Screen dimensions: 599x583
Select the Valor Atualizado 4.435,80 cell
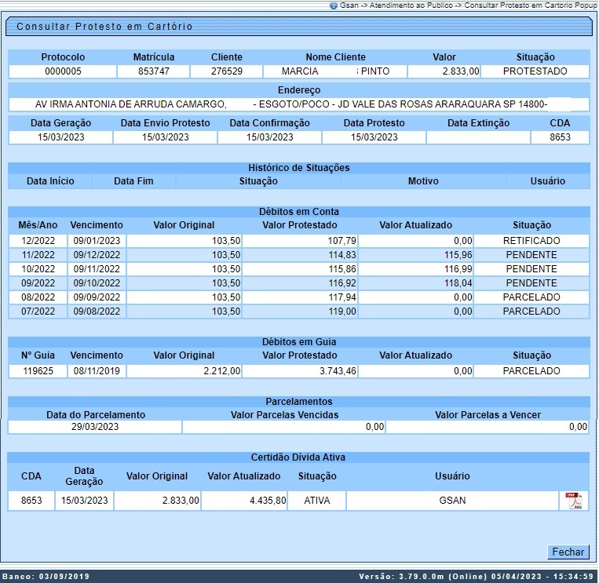coord(243,501)
